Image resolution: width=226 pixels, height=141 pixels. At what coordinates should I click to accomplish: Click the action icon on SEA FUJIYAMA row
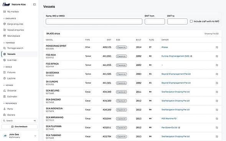217,128
